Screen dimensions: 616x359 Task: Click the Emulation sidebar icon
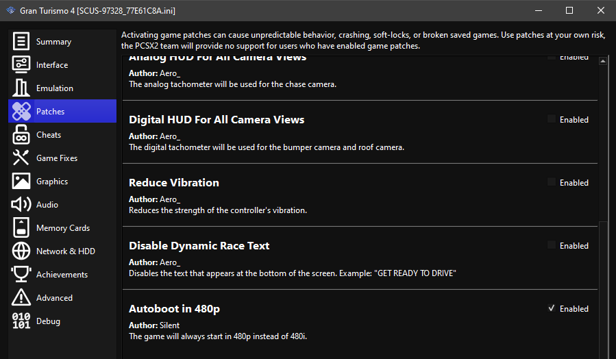coord(21,88)
